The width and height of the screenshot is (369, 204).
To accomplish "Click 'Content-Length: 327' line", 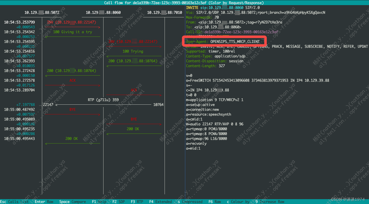I will (205, 66).
